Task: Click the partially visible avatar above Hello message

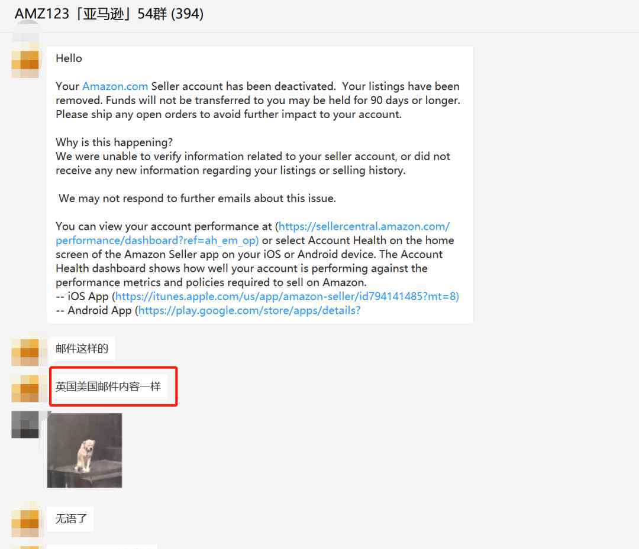Action: tap(25, 31)
